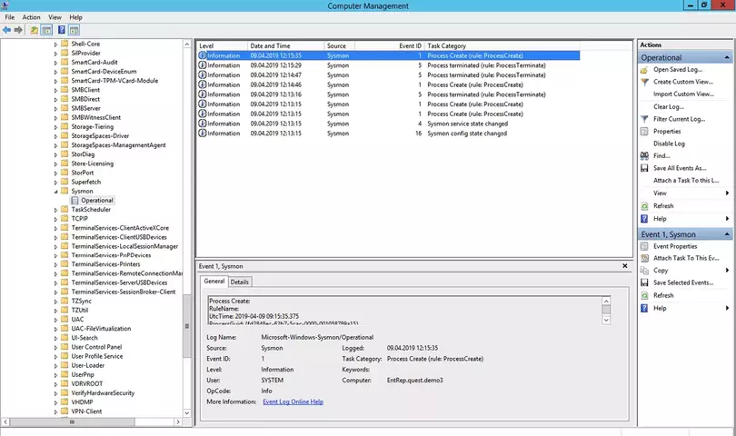Click the tree pane vertical scrollbar thumb

pos(187,326)
